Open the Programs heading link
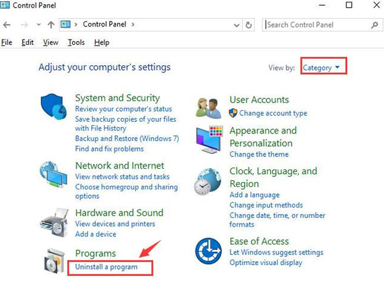This screenshot has width=384, height=287. tap(95, 253)
